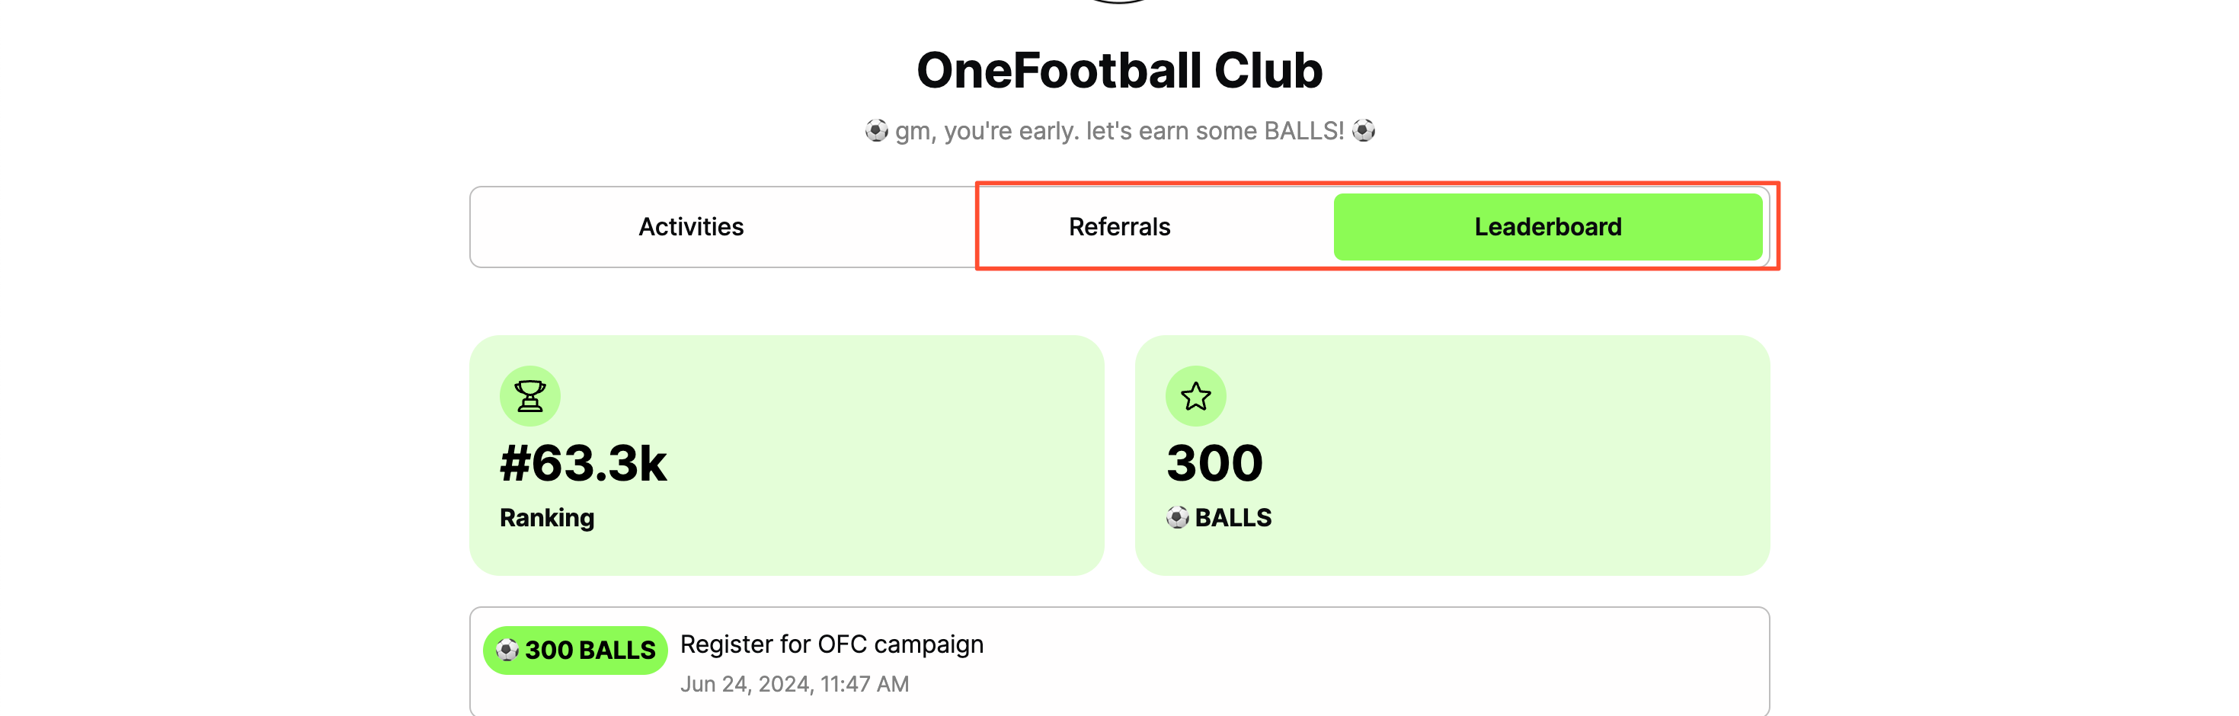This screenshot has height=716, width=2239.
Task: Switch to the Activities tab
Action: [x=691, y=227]
